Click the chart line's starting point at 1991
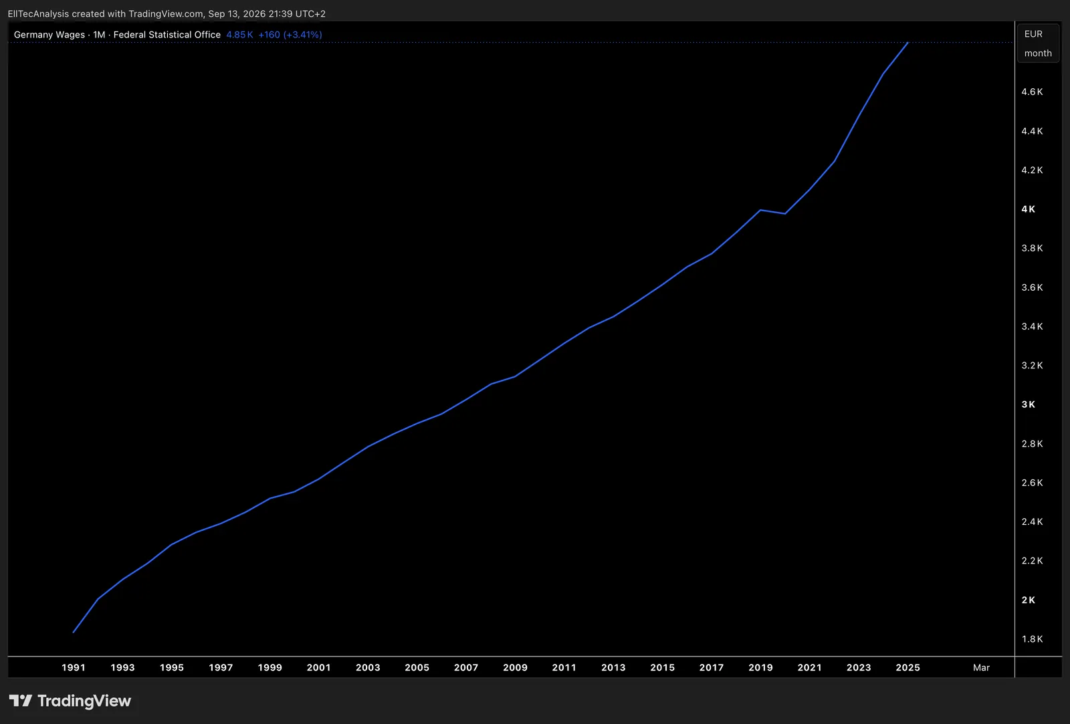The image size is (1070, 724). coord(74,632)
